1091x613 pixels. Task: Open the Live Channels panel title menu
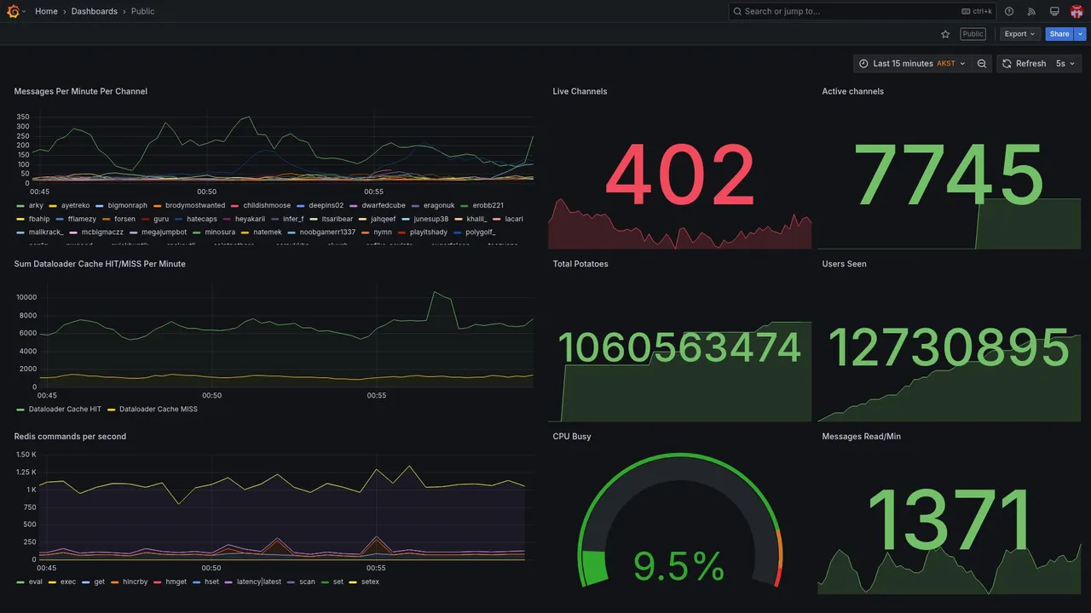point(580,91)
